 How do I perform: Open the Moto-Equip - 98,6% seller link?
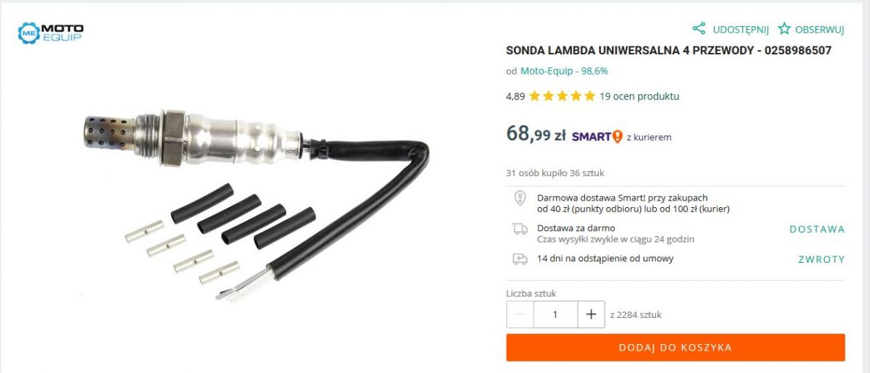pos(564,71)
